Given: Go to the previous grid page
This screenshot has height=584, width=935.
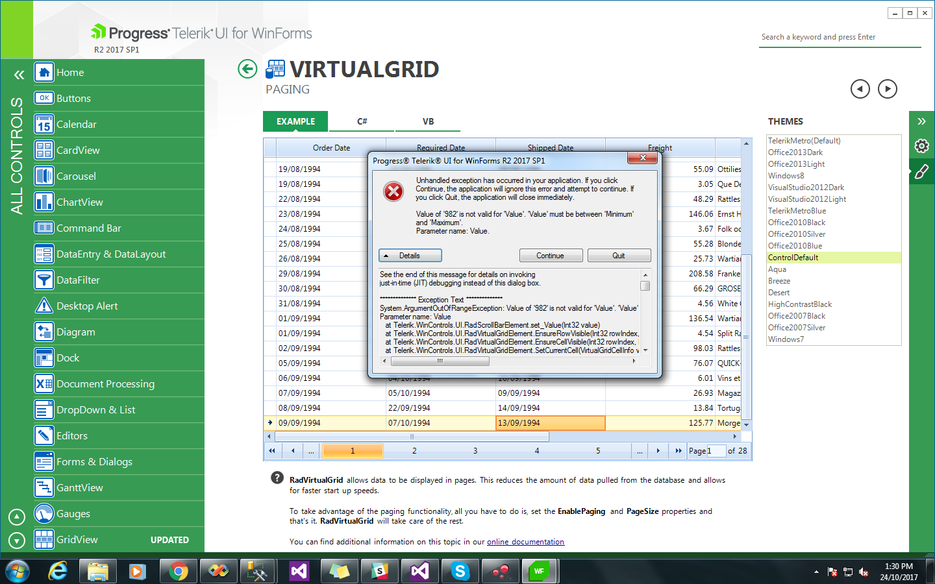Looking at the screenshot, I should coord(293,450).
